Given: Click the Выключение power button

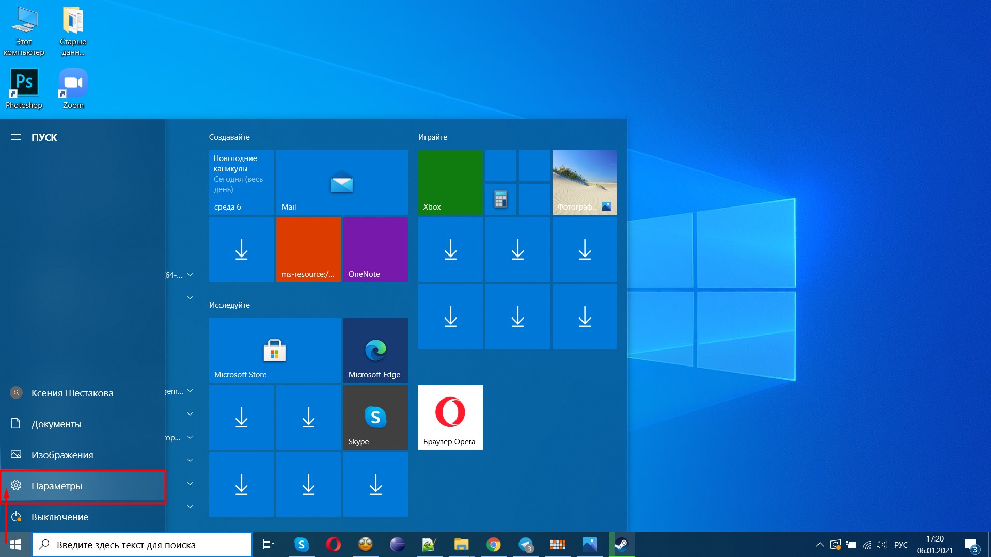Looking at the screenshot, I should pyautogui.click(x=59, y=517).
